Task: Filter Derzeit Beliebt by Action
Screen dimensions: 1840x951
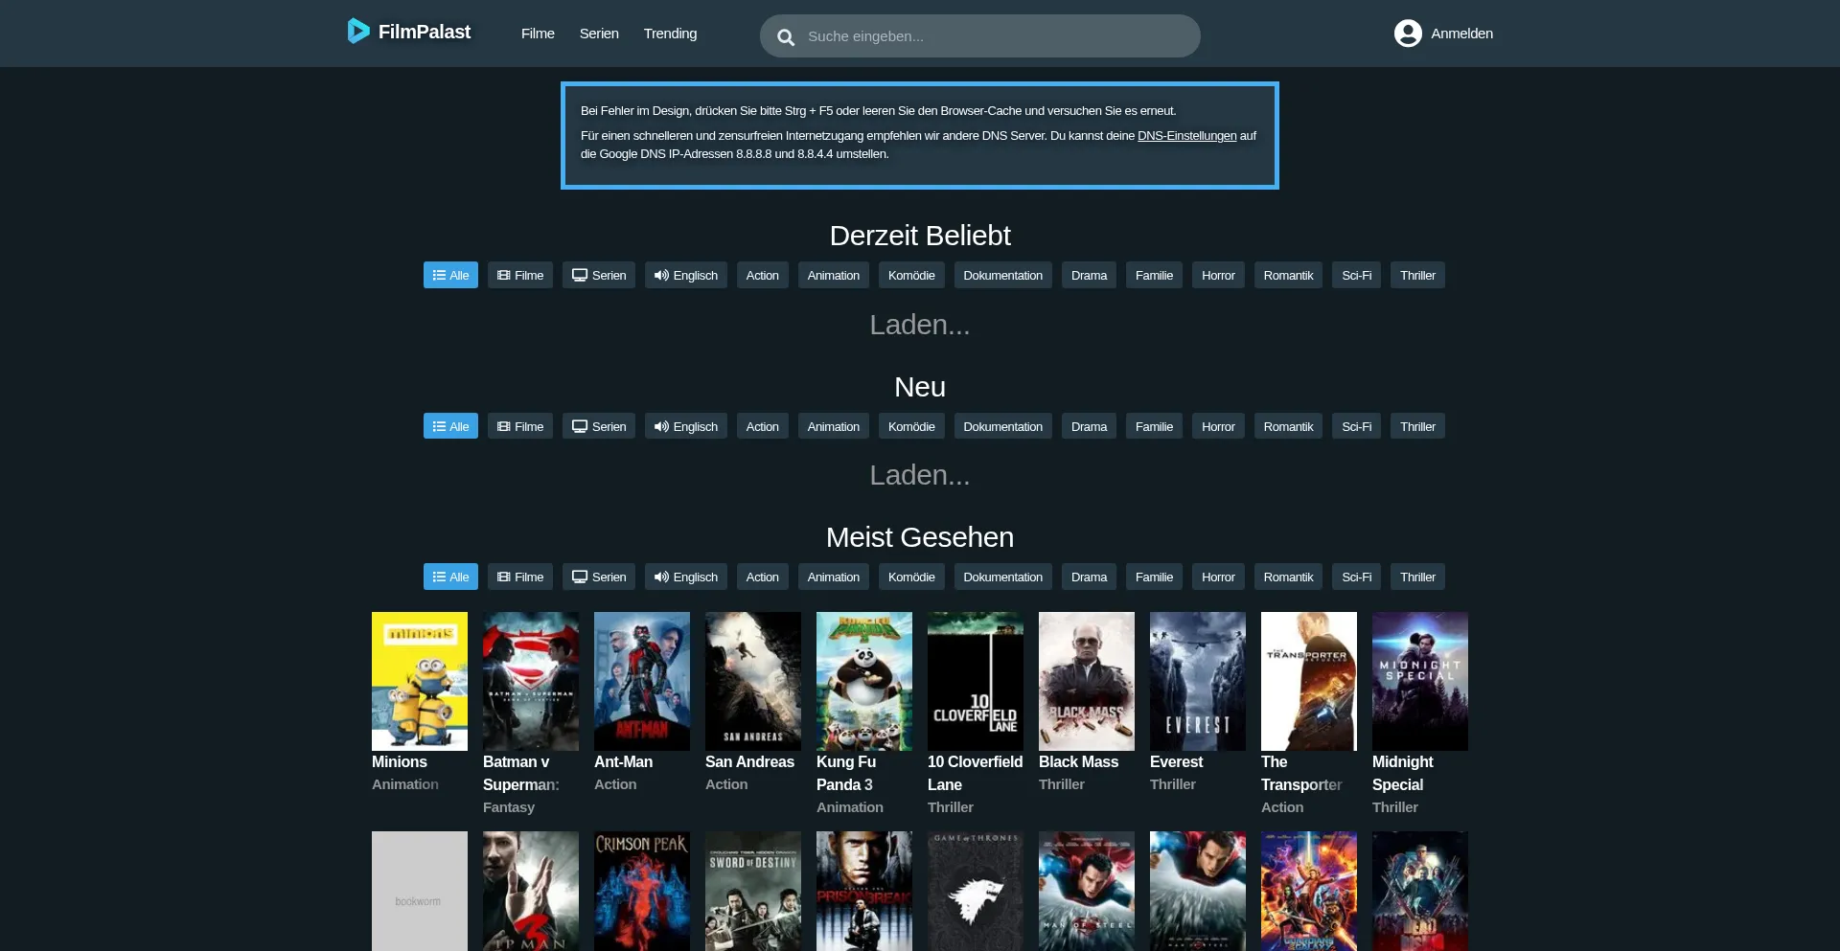Action: [763, 275]
